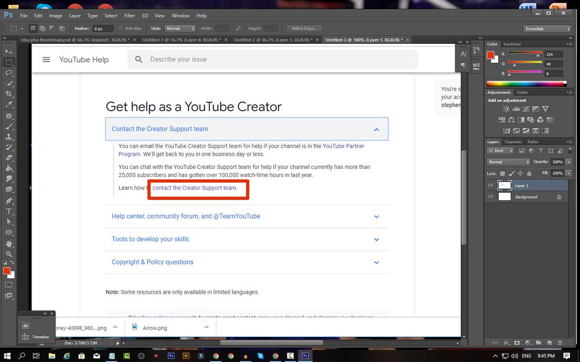Viewport: 580px width, 362px height.
Task: Click contact the Creator Support team link
Action: click(195, 188)
